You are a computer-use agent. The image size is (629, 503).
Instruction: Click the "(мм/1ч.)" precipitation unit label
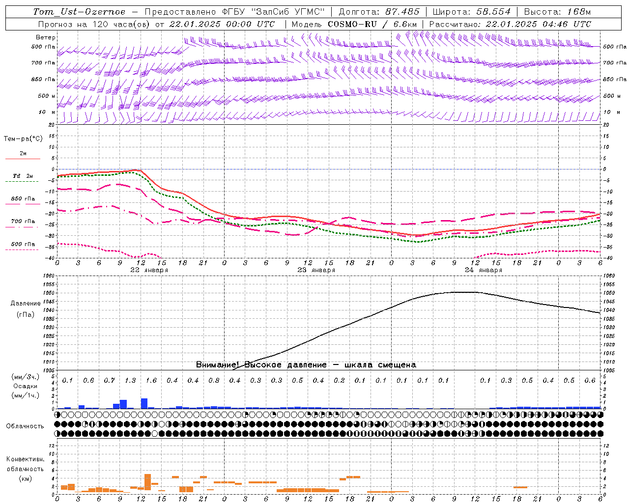pyautogui.click(x=26, y=395)
